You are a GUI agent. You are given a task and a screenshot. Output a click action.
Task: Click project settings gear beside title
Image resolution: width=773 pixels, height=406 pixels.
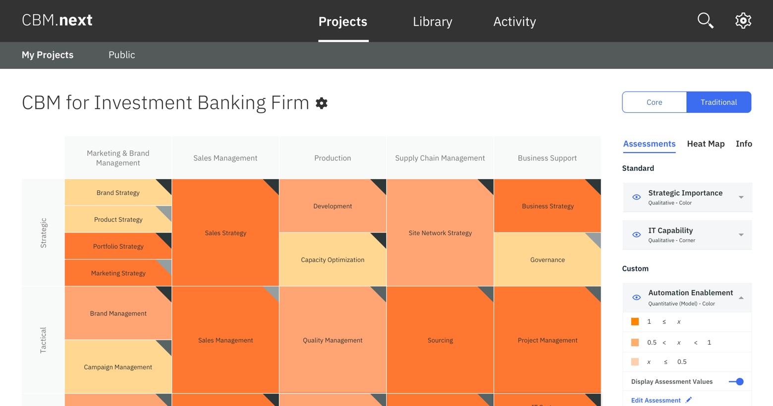point(322,103)
